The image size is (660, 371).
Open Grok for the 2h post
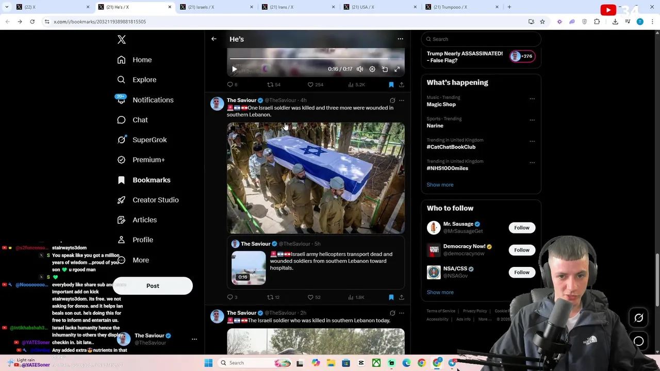point(392,313)
